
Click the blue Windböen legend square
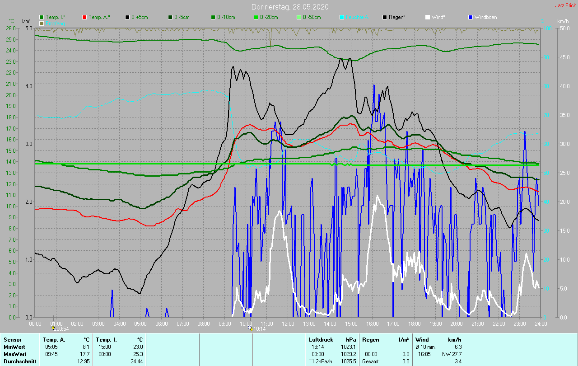point(471,17)
